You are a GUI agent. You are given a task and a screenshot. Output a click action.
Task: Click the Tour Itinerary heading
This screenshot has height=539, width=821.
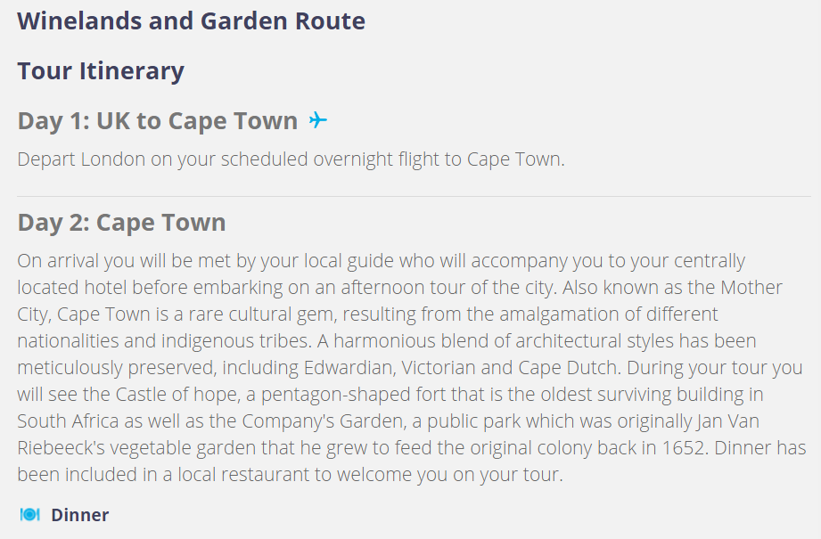[101, 70]
